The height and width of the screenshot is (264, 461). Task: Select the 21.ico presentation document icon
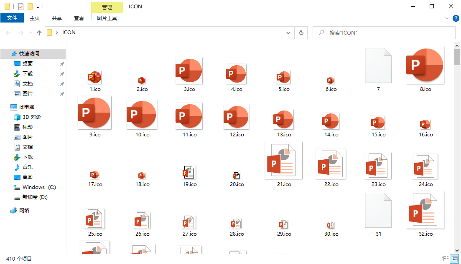tap(283, 160)
